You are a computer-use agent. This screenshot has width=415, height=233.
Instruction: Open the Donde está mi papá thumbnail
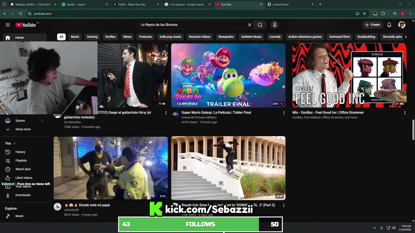coord(111,168)
